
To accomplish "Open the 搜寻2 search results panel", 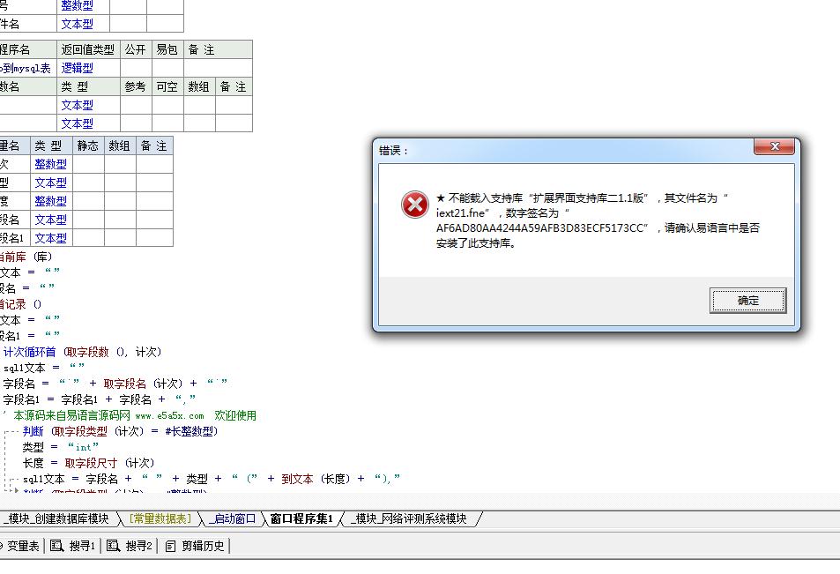I will [130, 546].
